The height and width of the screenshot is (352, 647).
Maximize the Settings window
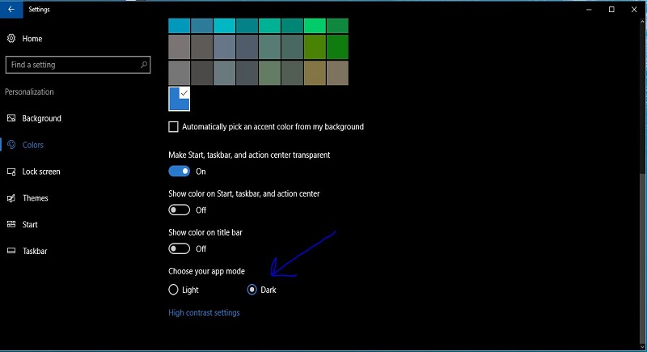(611, 9)
